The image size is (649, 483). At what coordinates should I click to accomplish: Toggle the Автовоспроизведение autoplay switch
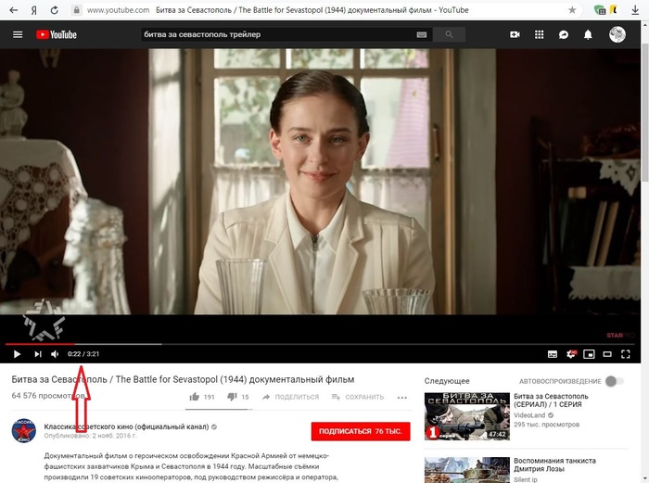click(615, 381)
